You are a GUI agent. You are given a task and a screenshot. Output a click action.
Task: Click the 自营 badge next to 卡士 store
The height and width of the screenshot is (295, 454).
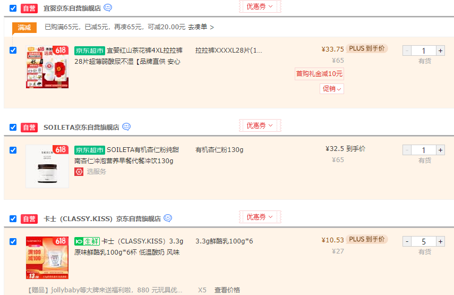[29, 219]
